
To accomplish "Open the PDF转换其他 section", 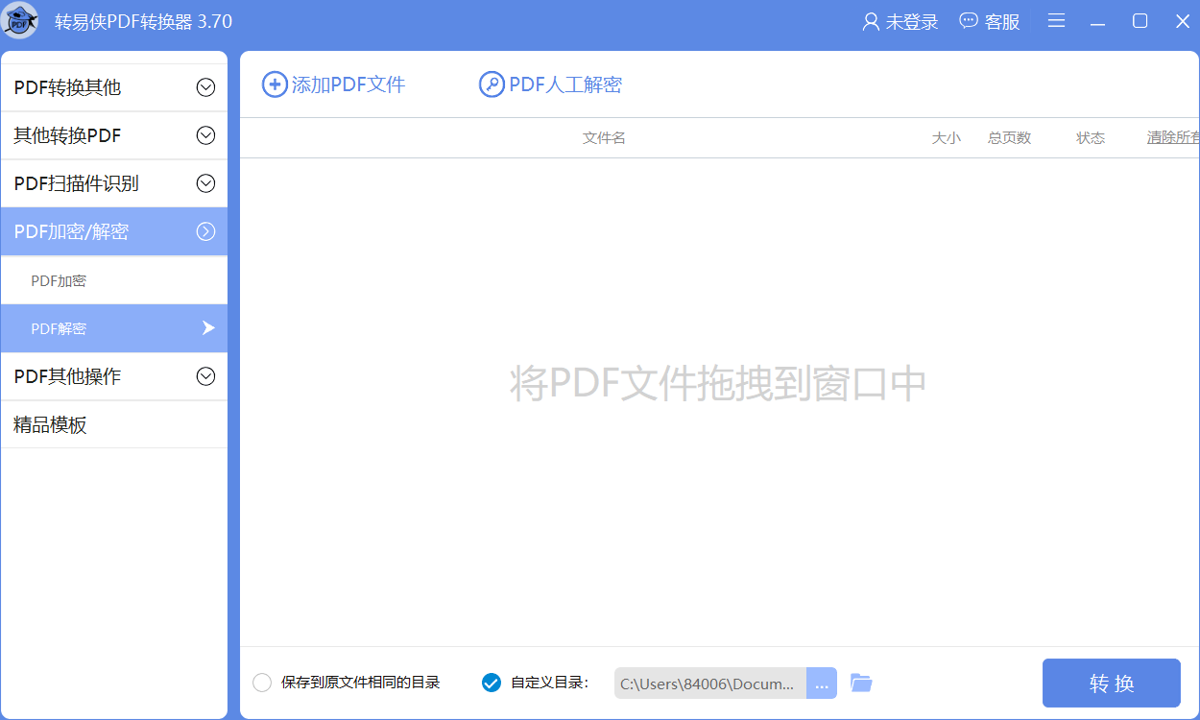I will click(x=114, y=87).
